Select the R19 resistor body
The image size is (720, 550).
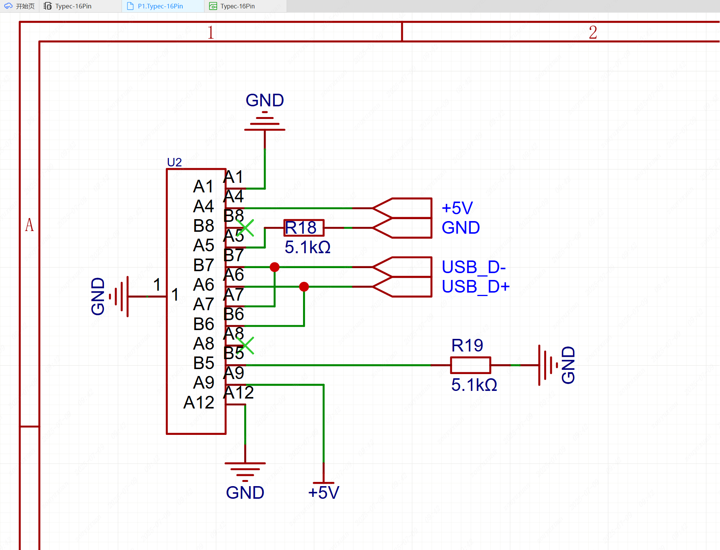tap(470, 365)
